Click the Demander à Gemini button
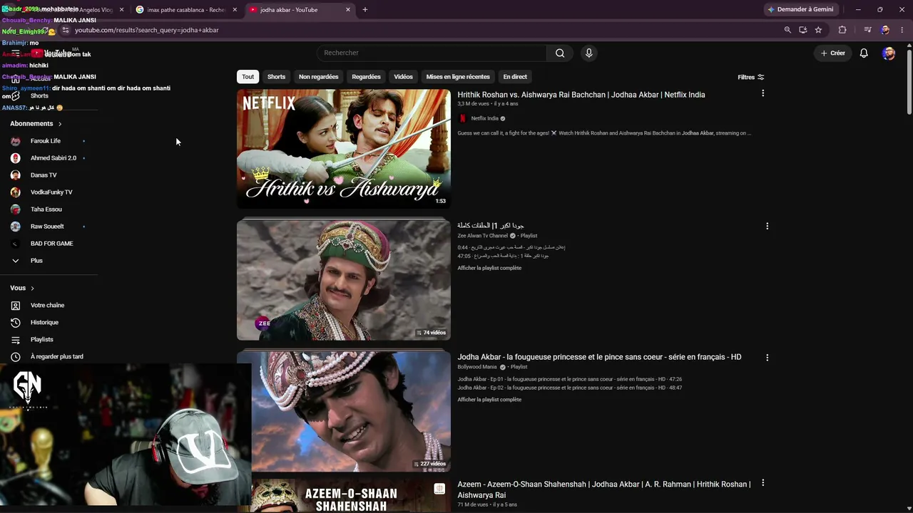The image size is (913, 513). (800, 10)
